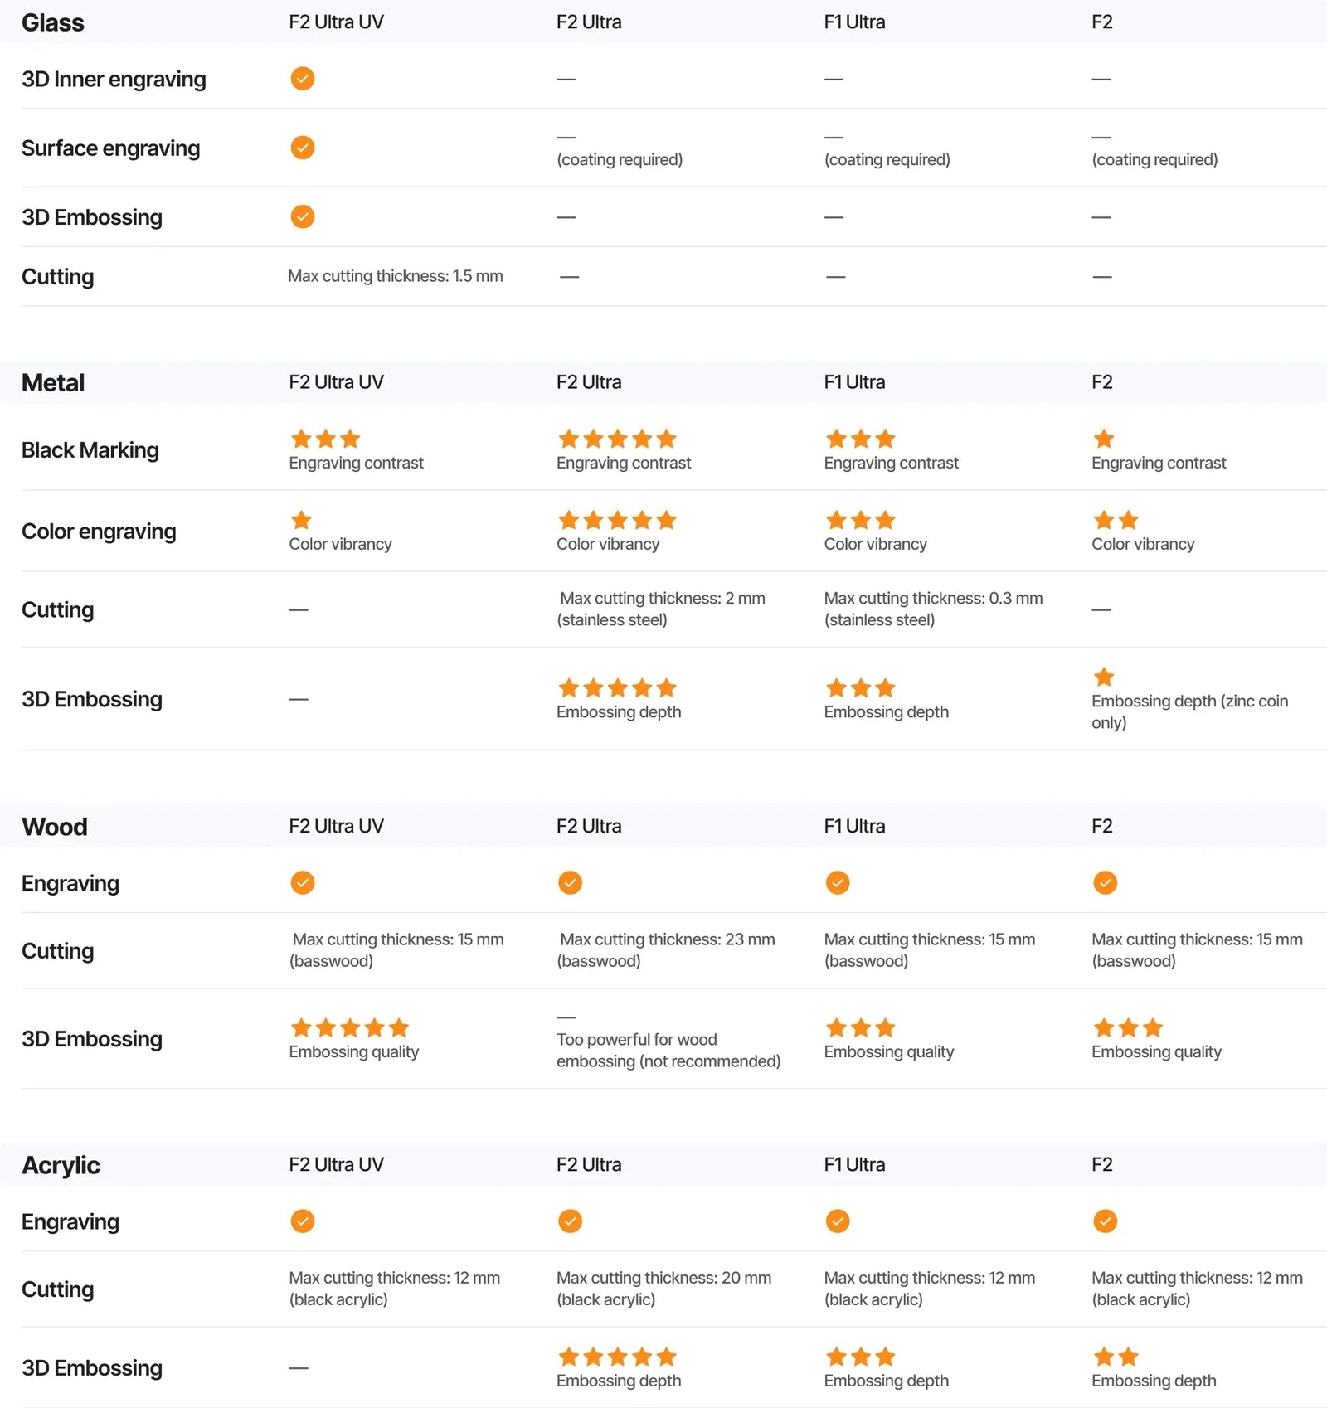
Task: Click five-star Black Marking rating for F2 Ultra
Action: click(617, 439)
